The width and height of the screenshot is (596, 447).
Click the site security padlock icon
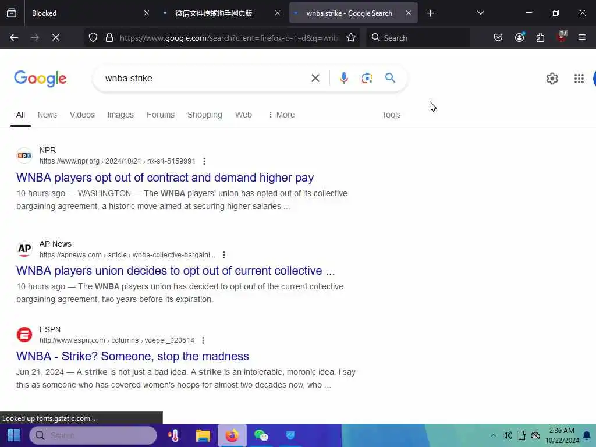tap(109, 37)
